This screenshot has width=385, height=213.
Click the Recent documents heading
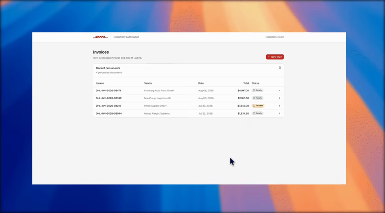pyautogui.click(x=108, y=68)
